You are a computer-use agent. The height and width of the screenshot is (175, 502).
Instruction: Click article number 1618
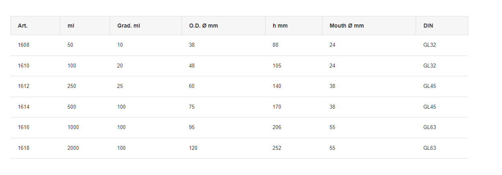point(24,148)
